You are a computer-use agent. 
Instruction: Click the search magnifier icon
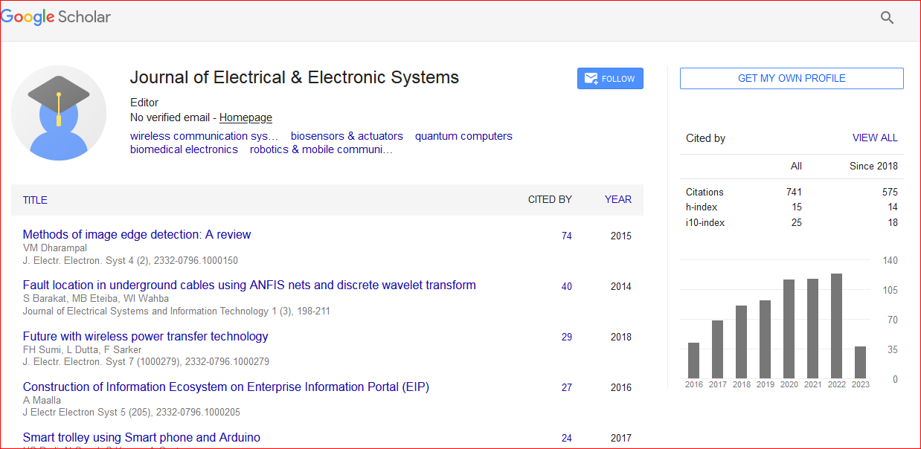887,18
